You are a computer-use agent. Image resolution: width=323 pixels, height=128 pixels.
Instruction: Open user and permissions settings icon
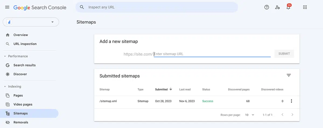click(278, 7)
